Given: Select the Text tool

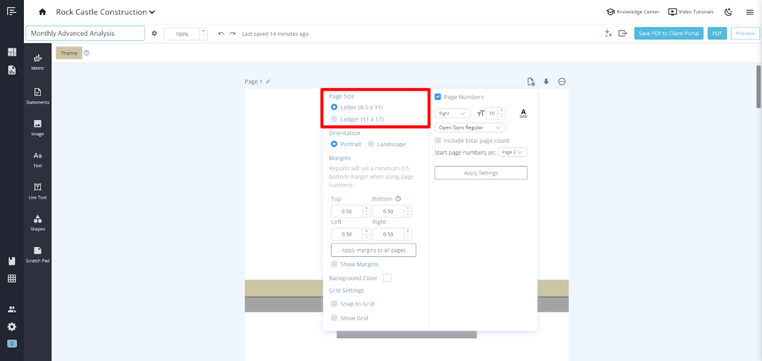Looking at the screenshot, I should tap(38, 160).
